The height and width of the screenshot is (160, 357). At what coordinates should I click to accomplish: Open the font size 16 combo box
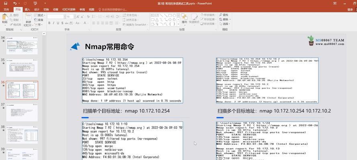coord(70,16)
